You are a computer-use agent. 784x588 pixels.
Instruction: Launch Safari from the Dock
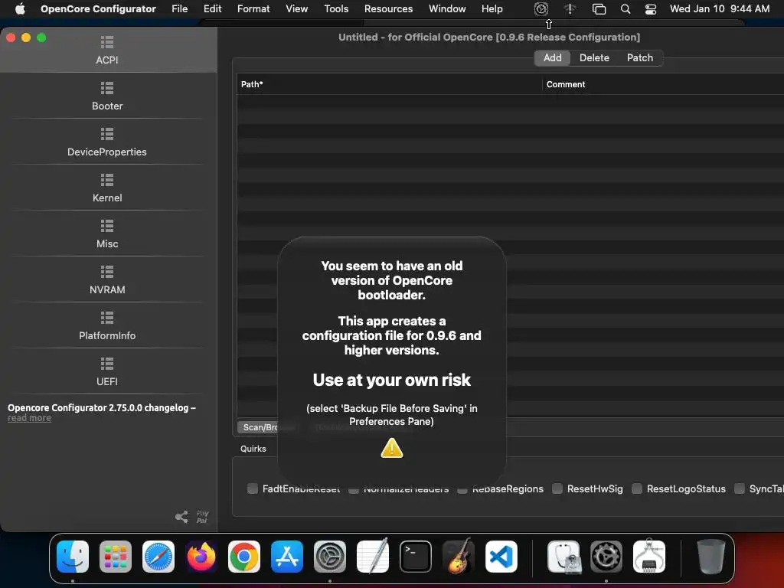tap(158, 557)
